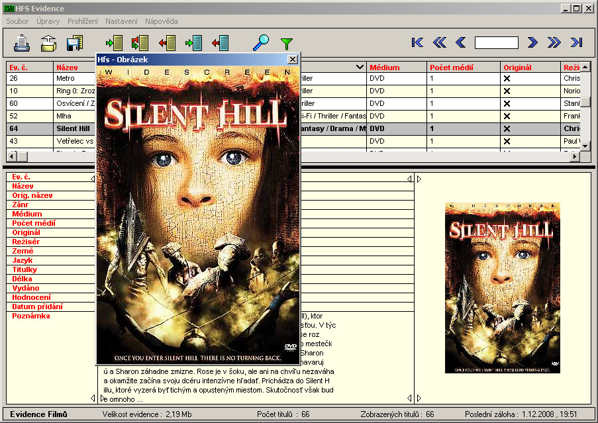Image resolution: width=598 pixels, height=423 pixels.
Task: Close the Hfs - Obrázek window
Action: tap(293, 59)
